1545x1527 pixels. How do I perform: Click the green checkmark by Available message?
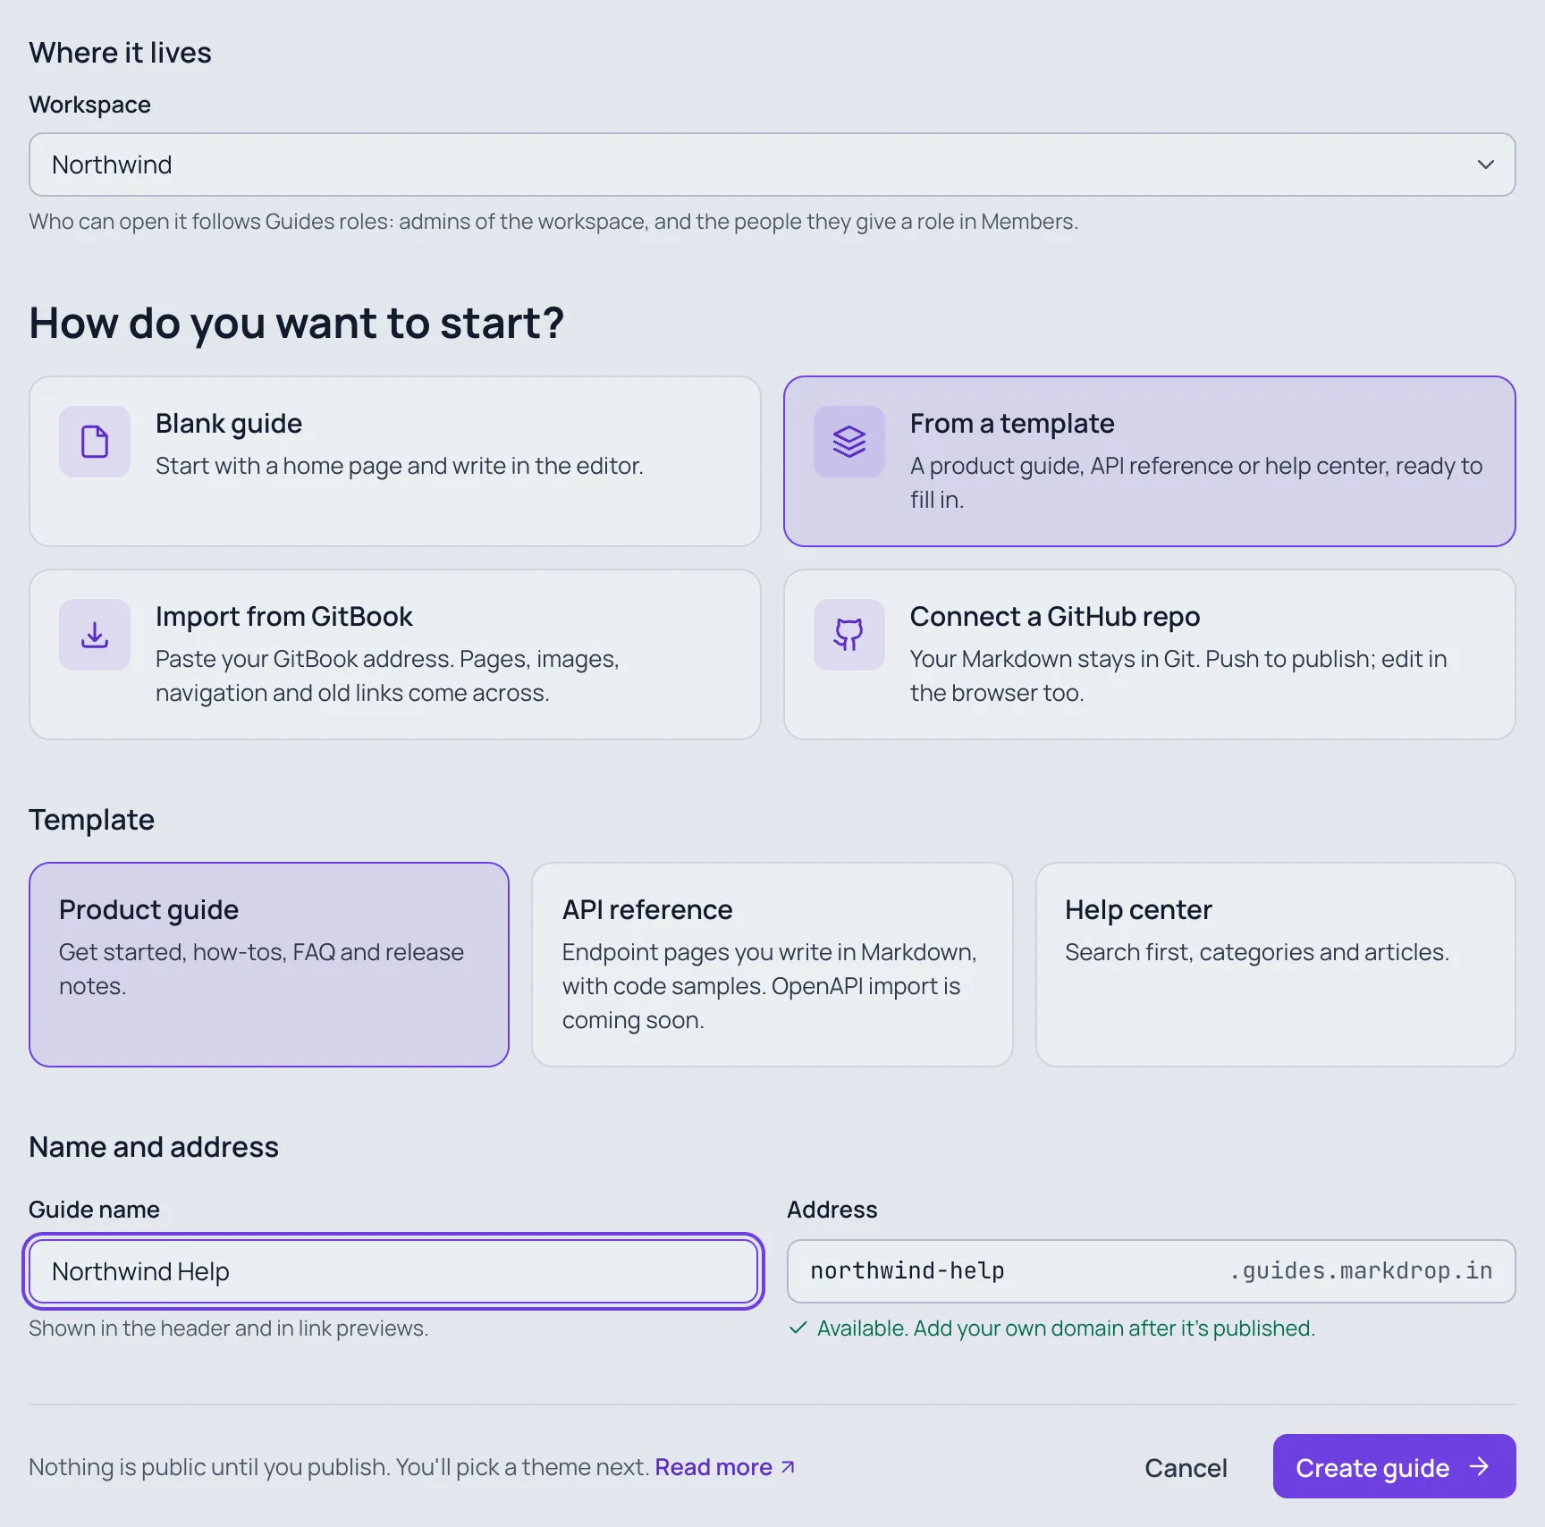798,1328
